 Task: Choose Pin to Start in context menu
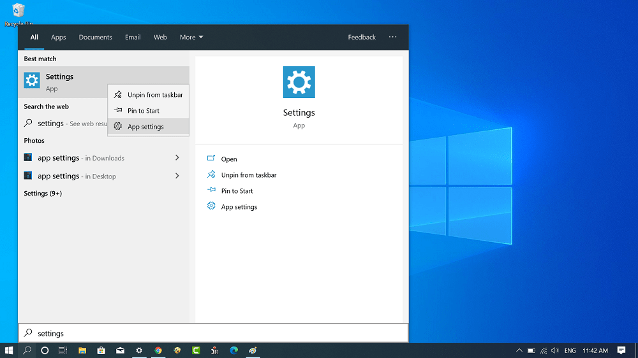pos(149,111)
